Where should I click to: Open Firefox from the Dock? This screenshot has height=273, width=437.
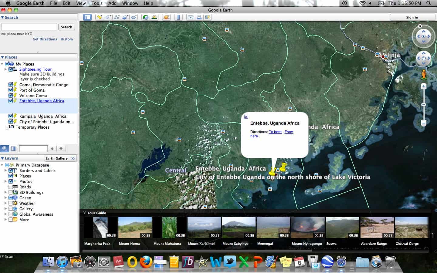pyautogui.click(x=146, y=261)
